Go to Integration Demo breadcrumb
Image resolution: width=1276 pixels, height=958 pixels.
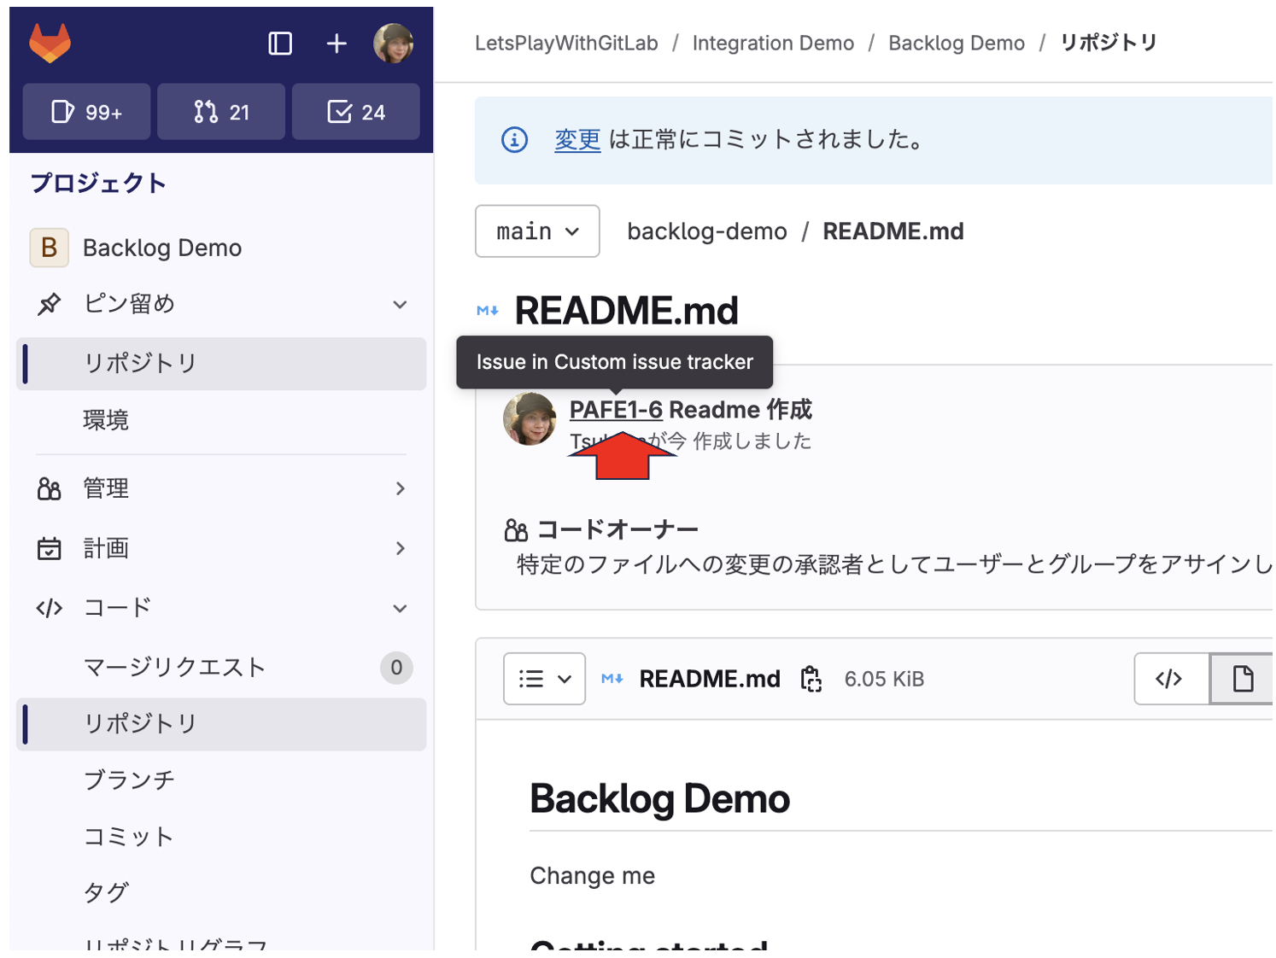tap(773, 43)
